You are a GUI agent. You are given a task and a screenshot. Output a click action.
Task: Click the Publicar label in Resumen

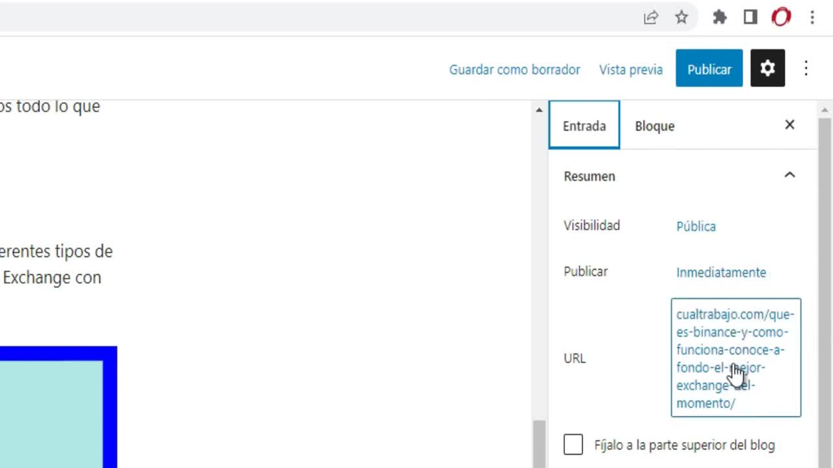586,272
